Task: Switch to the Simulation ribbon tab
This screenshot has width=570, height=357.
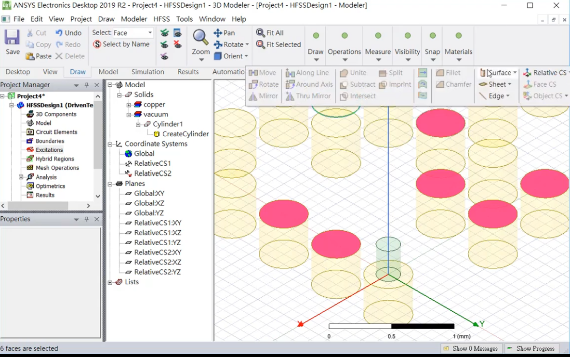Action: click(x=147, y=72)
